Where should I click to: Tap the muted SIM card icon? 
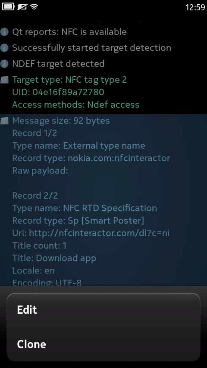point(22,7)
